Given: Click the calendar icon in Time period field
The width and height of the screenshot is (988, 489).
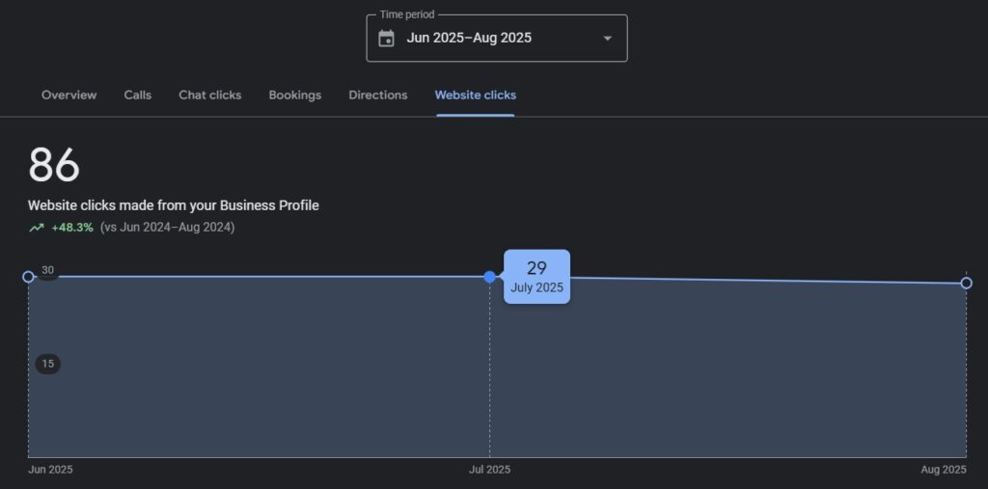Looking at the screenshot, I should coord(387,39).
